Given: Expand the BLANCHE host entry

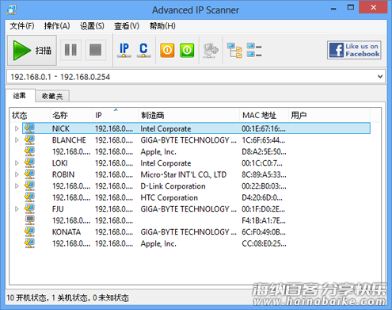Looking at the screenshot, I should coord(17,140).
